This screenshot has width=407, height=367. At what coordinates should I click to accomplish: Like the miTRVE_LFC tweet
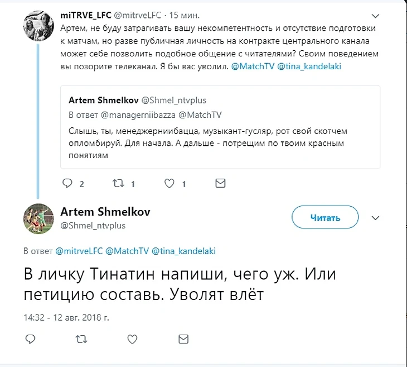[171, 183]
